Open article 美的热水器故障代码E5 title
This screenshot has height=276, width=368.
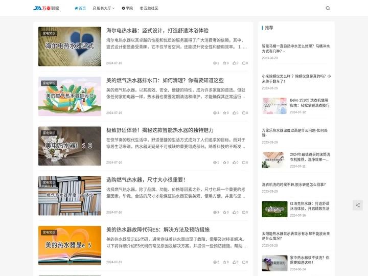158,229
